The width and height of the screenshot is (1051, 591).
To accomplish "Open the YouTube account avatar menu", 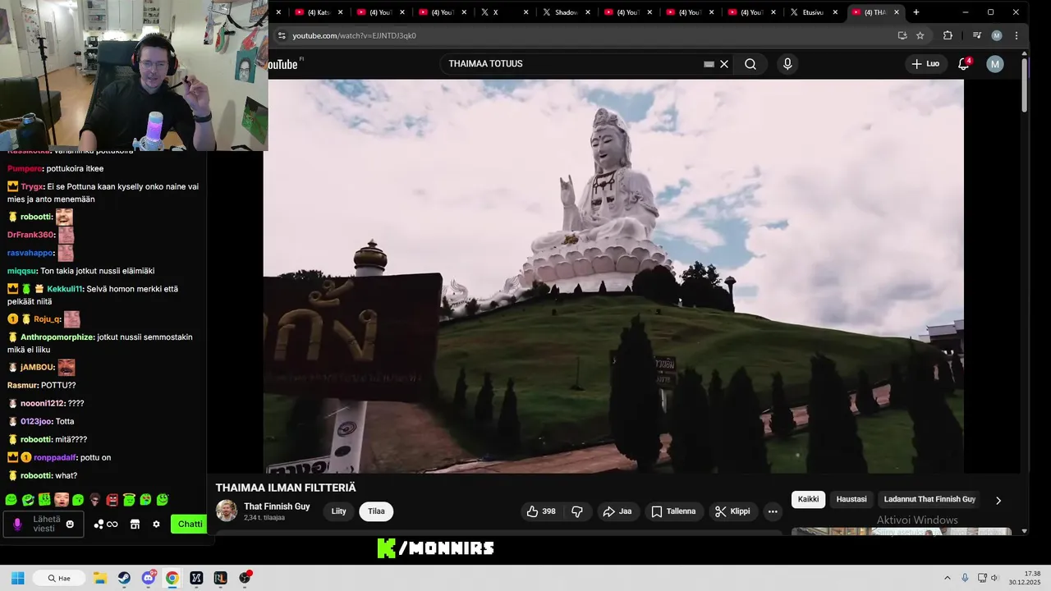I will (995, 64).
